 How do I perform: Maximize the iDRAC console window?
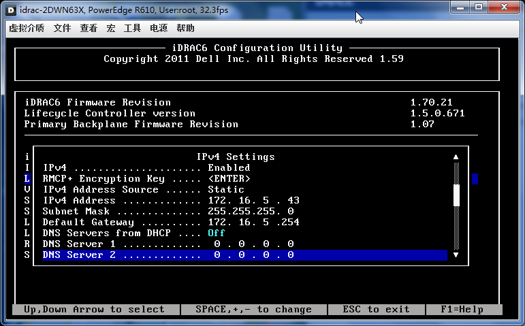(479, 7)
